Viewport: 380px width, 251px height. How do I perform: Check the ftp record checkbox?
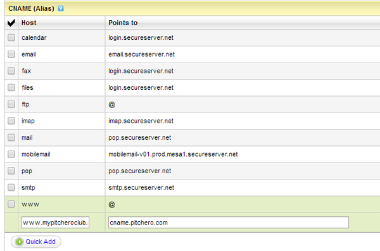11,104
